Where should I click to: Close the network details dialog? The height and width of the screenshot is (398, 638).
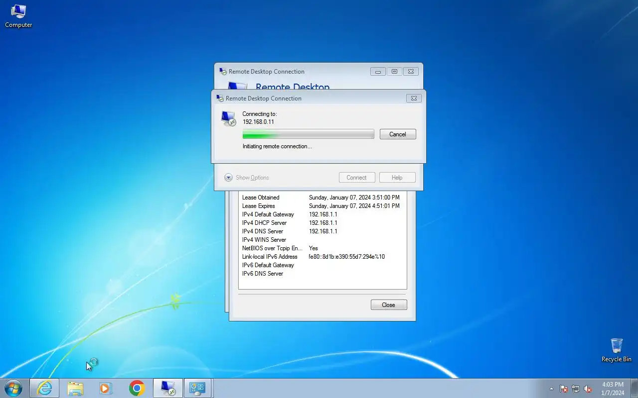point(389,305)
